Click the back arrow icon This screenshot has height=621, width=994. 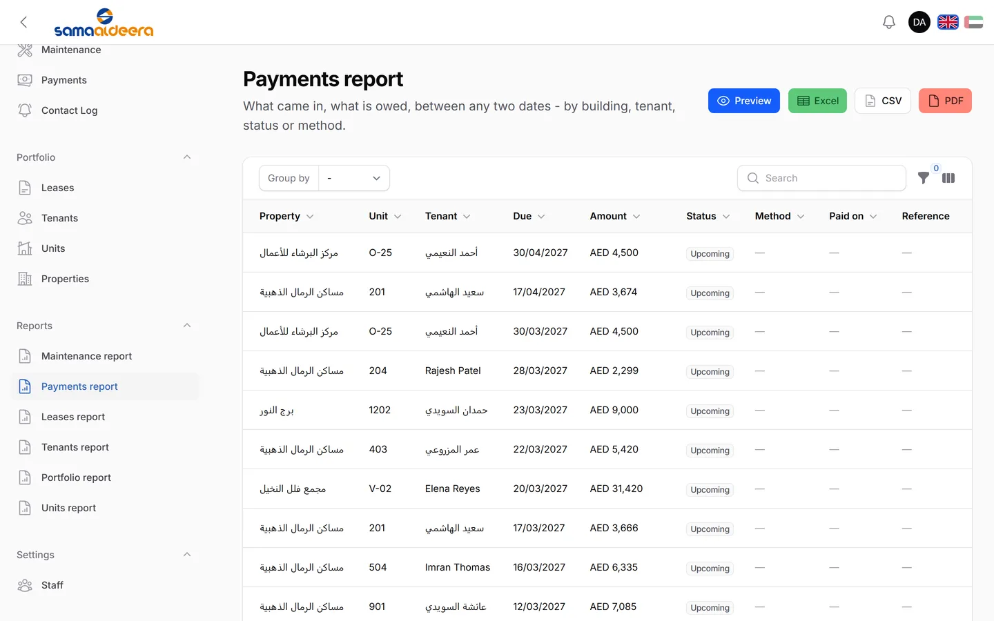23,22
